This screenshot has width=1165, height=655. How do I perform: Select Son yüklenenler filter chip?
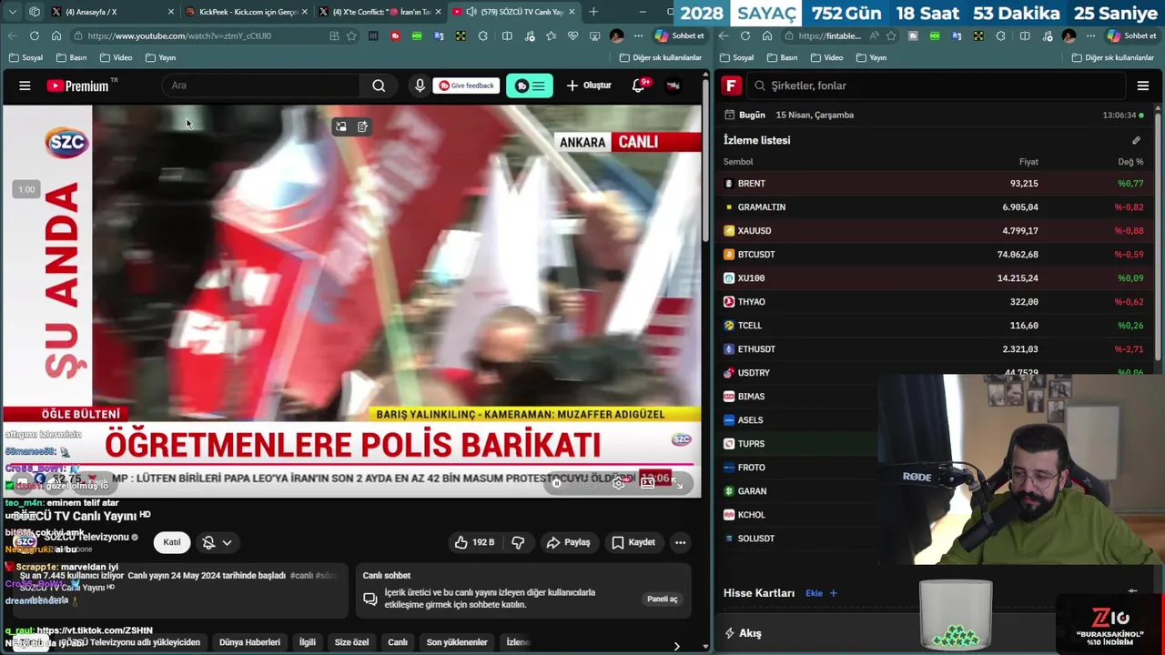click(x=457, y=642)
